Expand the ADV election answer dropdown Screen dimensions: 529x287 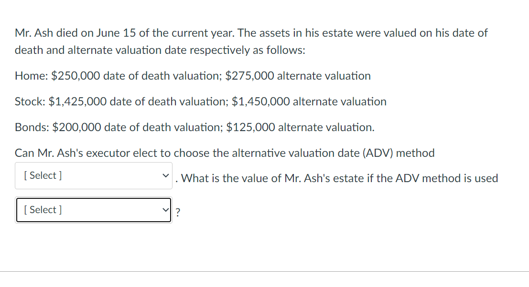[x=93, y=175]
